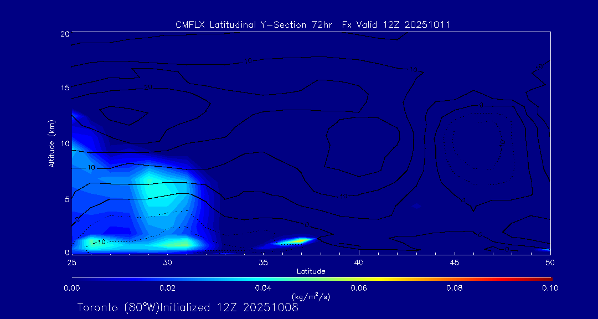
Task: Select the altitude axis tick label "0"
Action: tap(66, 252)
